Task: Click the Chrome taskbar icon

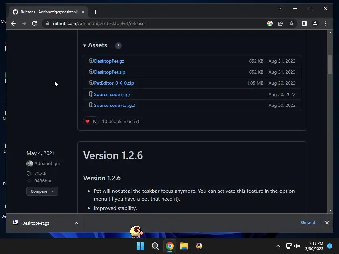Action: (170, 246)
